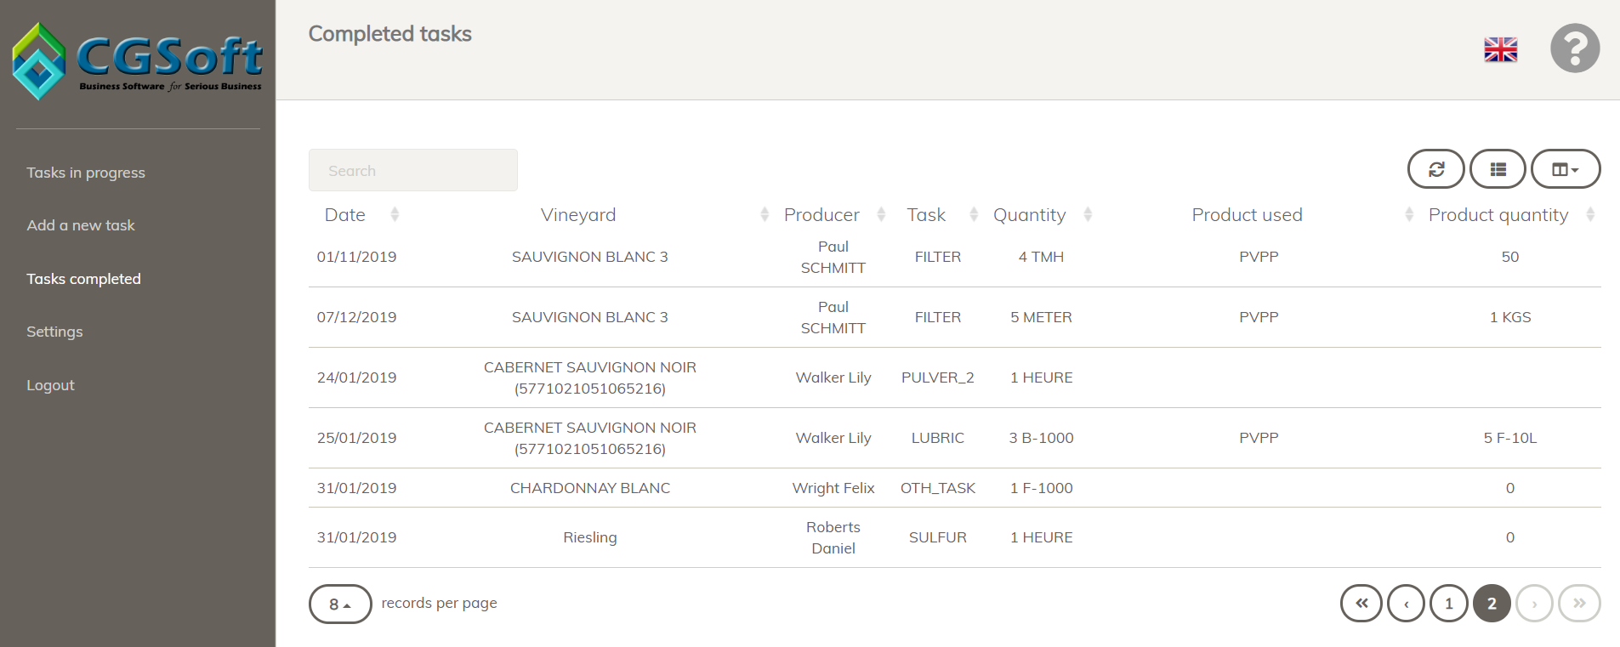Click the Completed tasks page heading

coord(389,34)
